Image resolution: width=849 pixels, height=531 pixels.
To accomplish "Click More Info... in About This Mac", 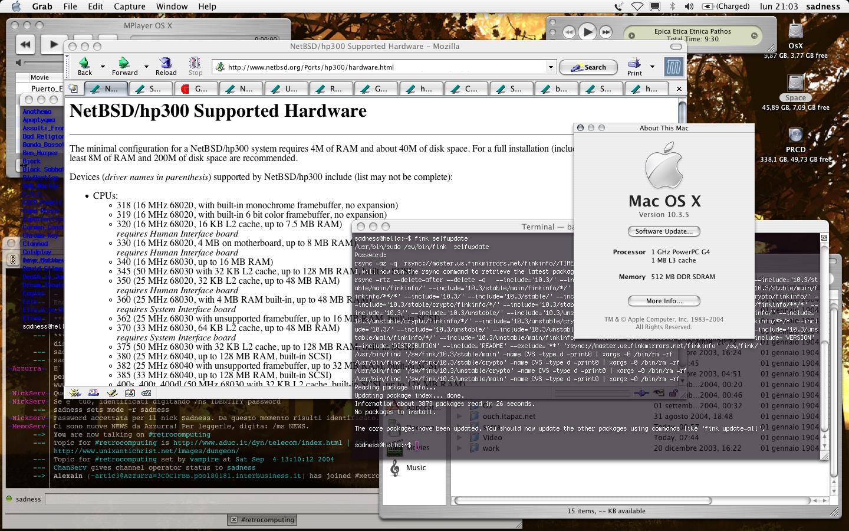I will (664, 301).
